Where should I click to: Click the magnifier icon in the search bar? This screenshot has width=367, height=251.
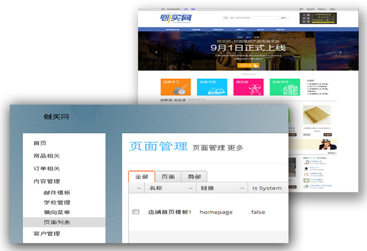[226, 18]
